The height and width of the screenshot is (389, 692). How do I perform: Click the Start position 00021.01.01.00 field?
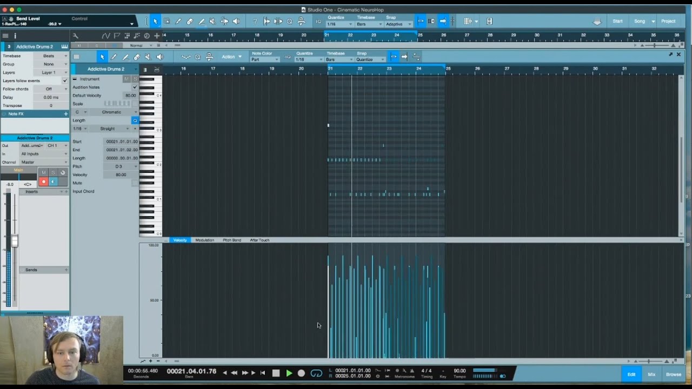[122, 142]
